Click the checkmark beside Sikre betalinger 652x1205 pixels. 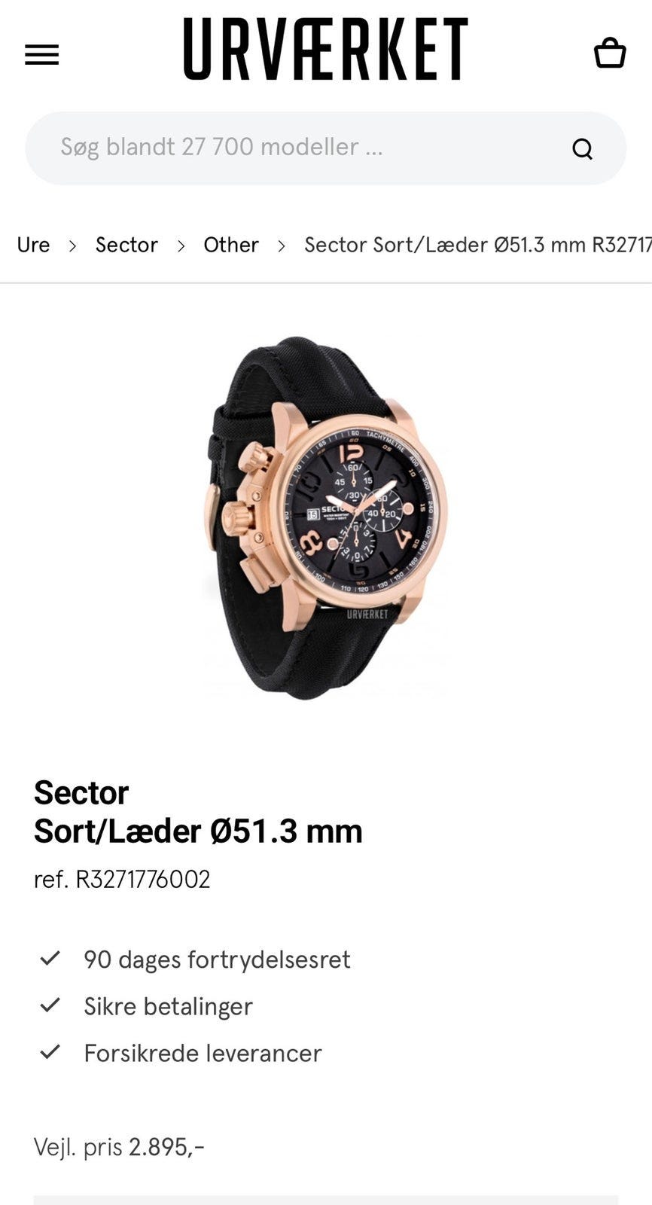50,1005
